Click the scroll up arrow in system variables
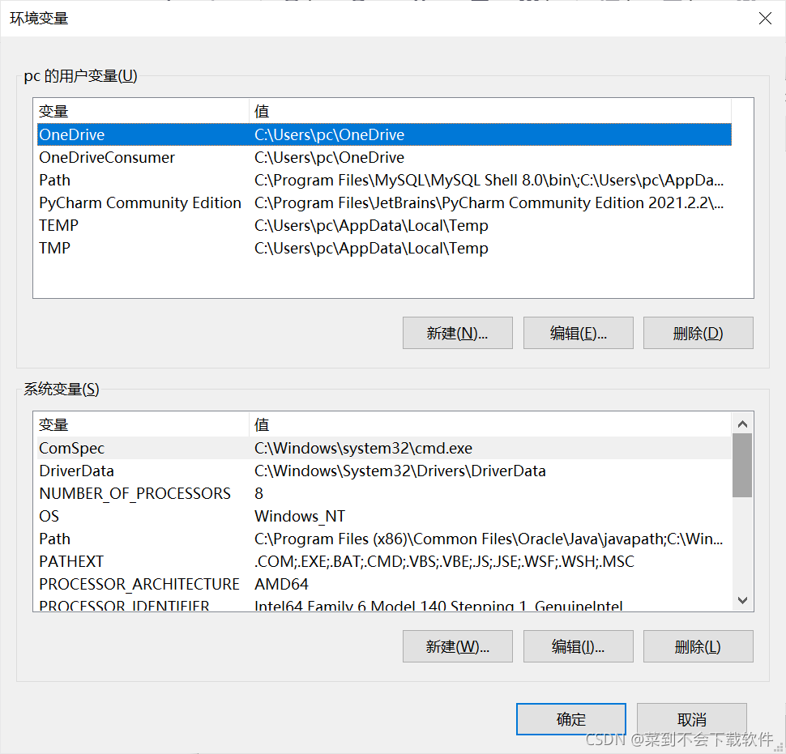 pyautogui.click(x=742, y=424)
